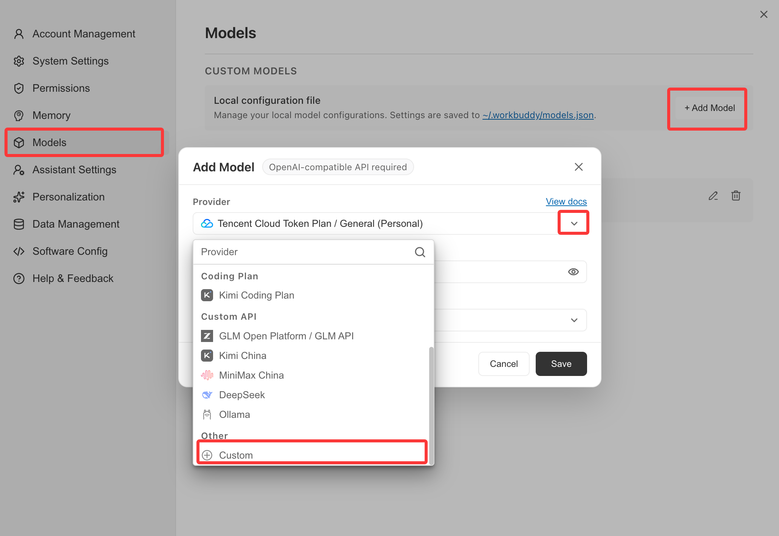Viewport: 779px width, 536px height.
Task: Click the 'Custom API' group heading
Action: pyautogui.click(x=229, y=317)
